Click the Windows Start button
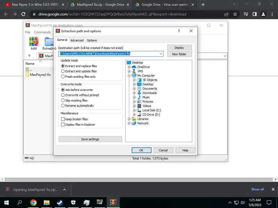The width and height of the screenshot is (278, 208). pos(7,202)
